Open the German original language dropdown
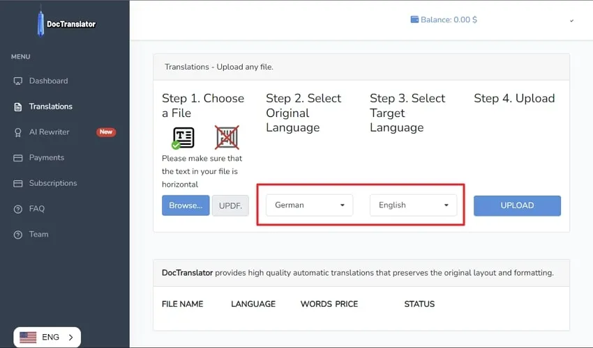Screen dimensions: 593x348 pyautogui.click(x=309, y=205)
